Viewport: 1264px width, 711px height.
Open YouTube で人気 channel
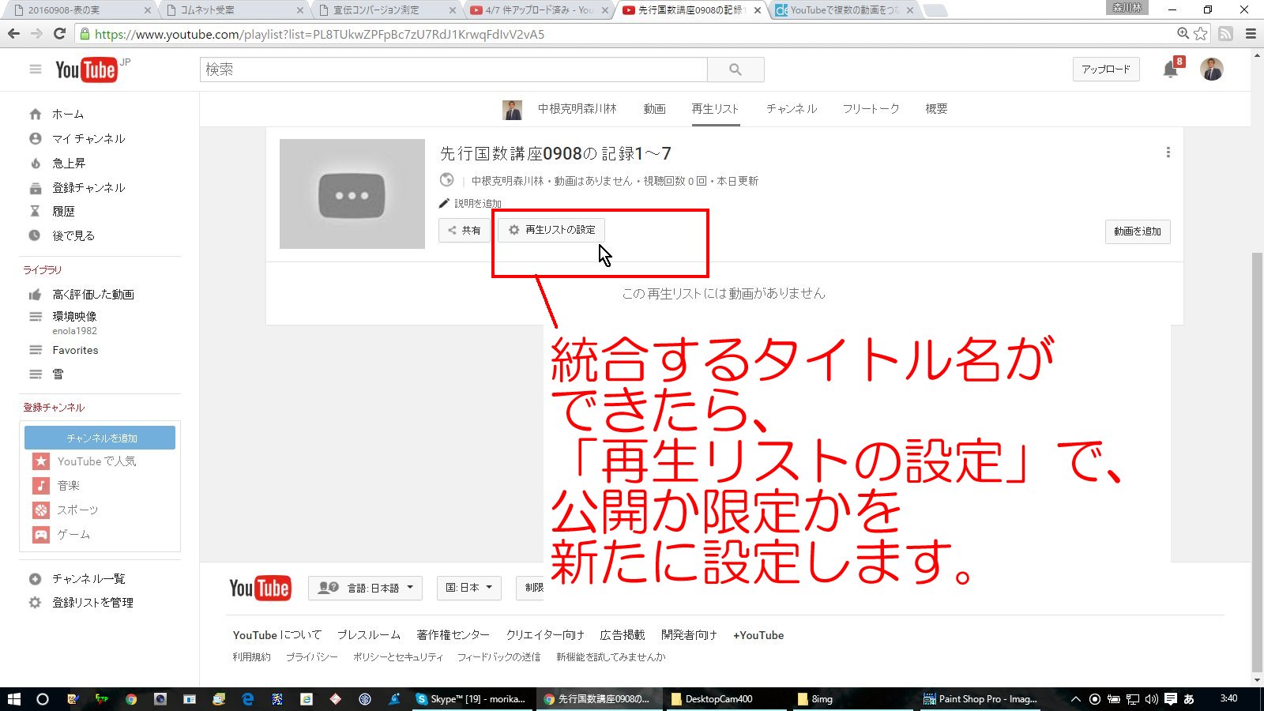(96, 461)
